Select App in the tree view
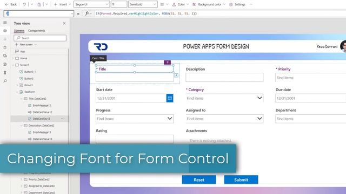The height and width of the screenshot is (194, 346). tap(23, 52)
